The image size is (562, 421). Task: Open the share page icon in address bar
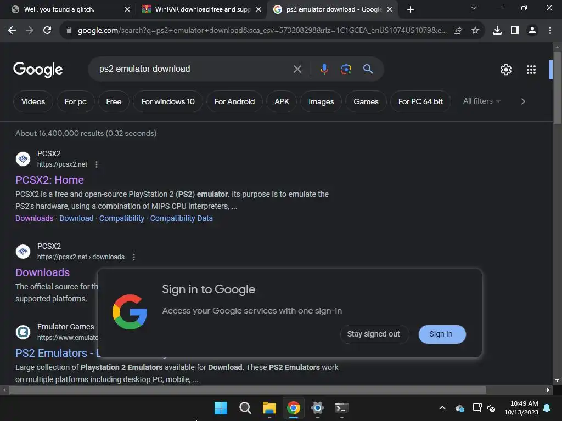pos(458,31)
